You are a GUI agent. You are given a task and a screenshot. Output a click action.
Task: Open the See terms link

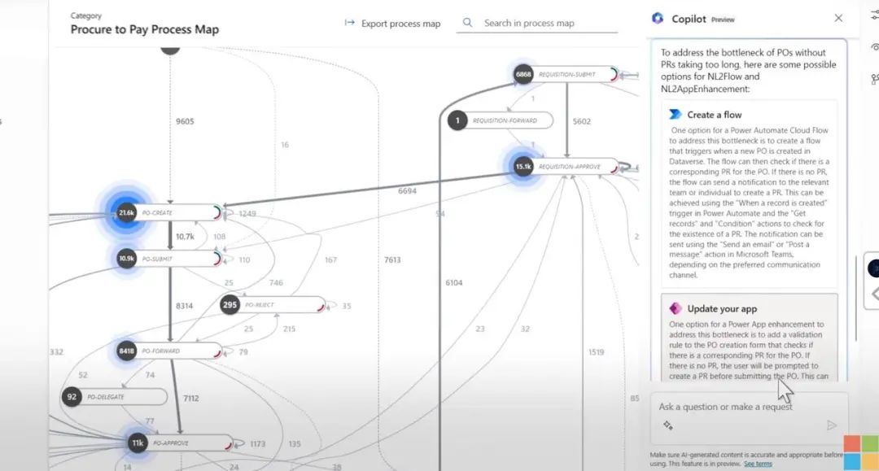(758, 464)
